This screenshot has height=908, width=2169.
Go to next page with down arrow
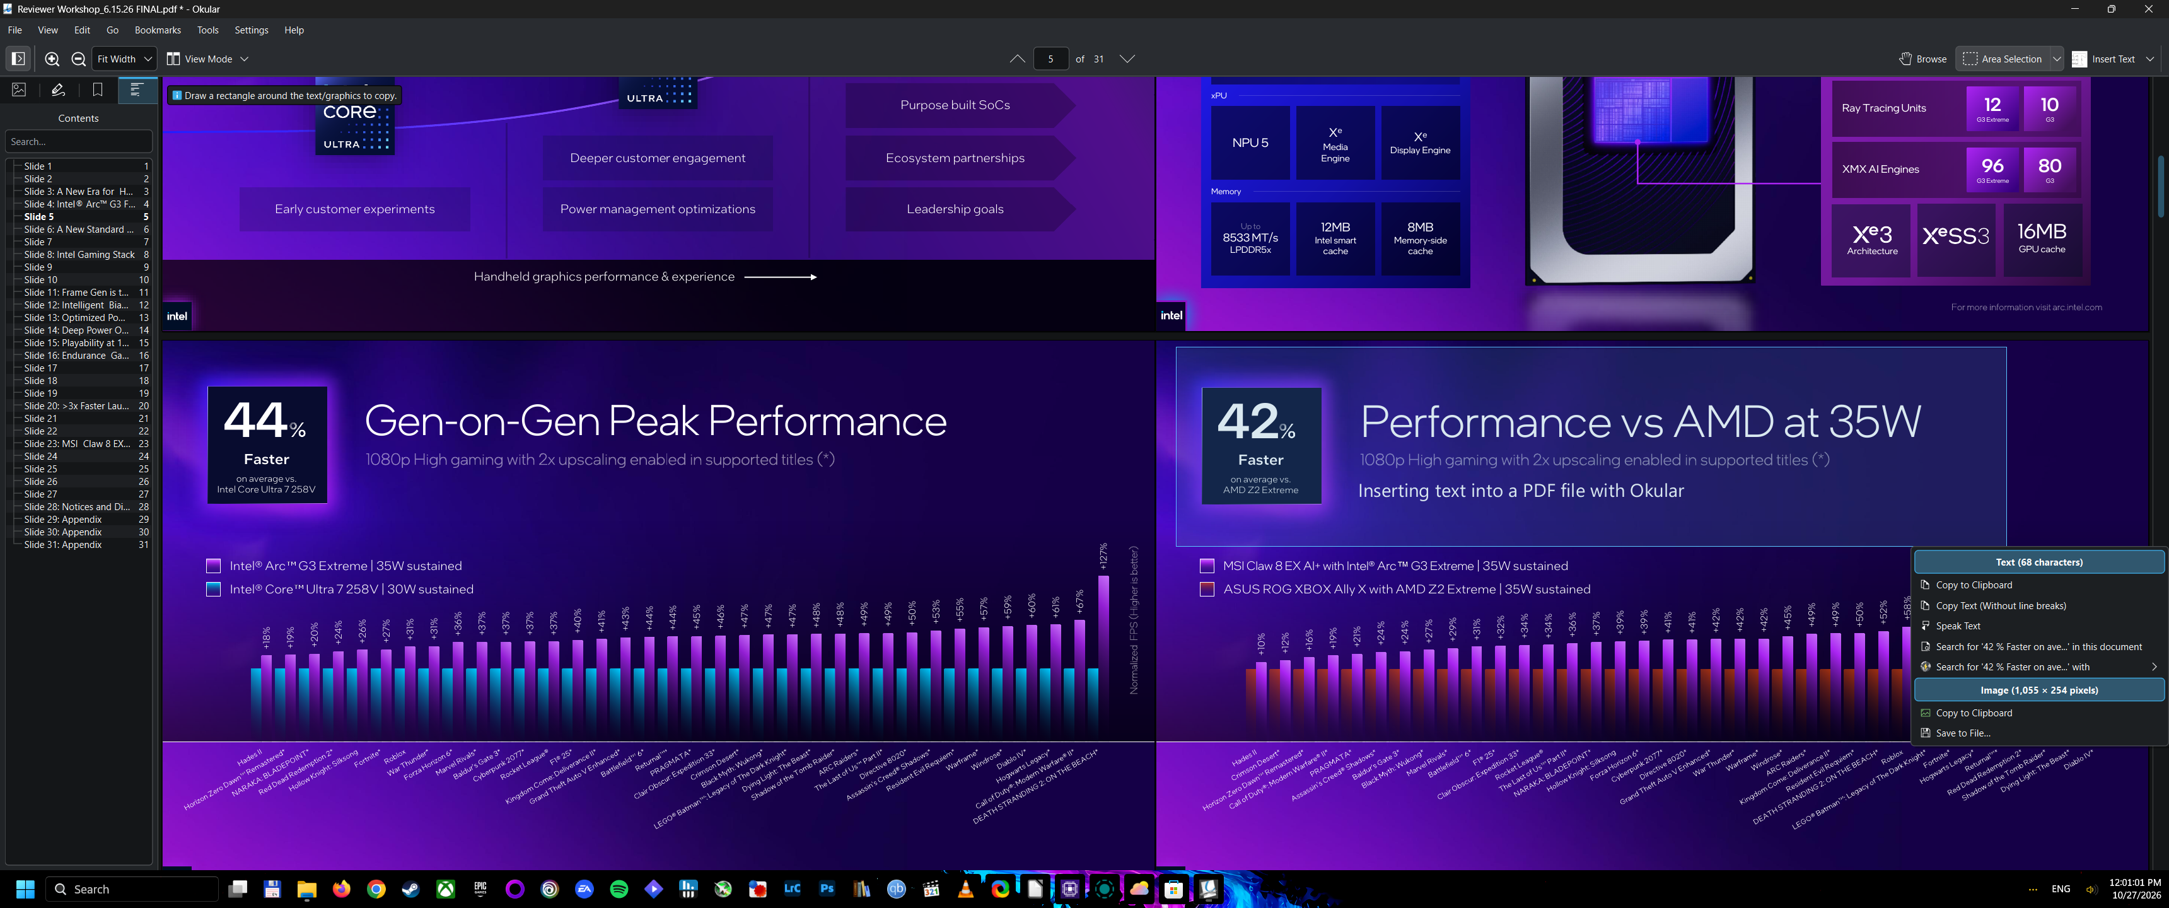point(1127,59)
